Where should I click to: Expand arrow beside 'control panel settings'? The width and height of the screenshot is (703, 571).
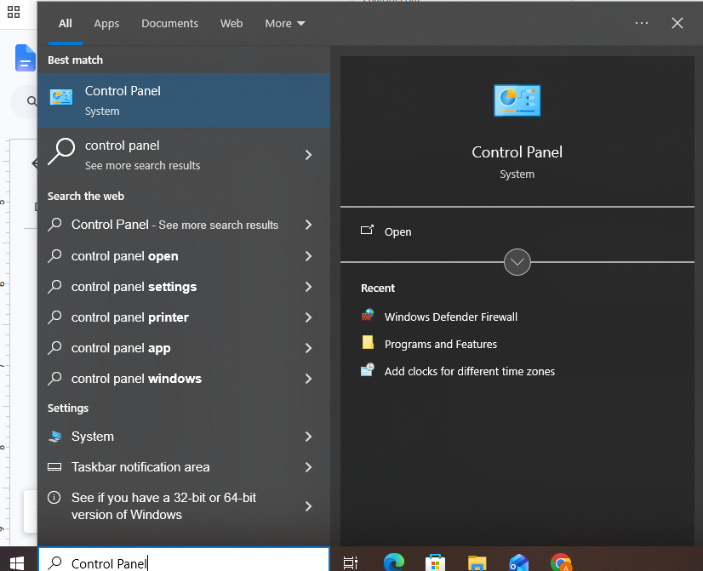coord(308,287)
